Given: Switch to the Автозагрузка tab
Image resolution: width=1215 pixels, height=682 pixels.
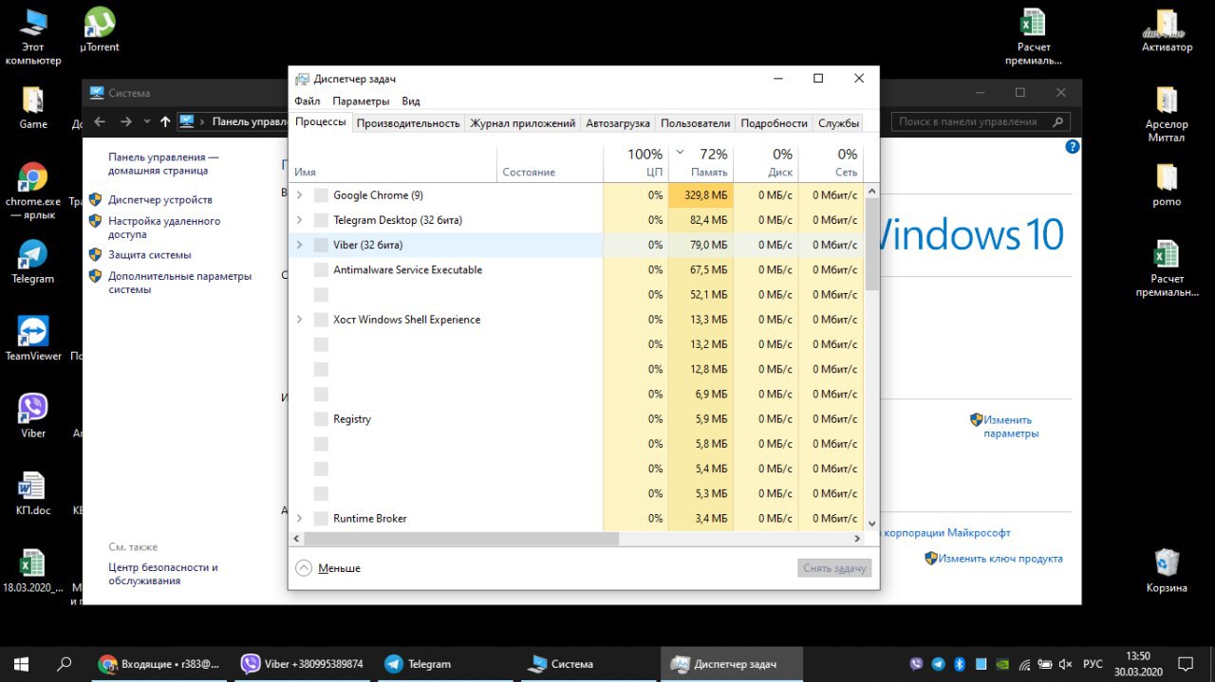Looking at the screenshot, I should tap(618, 123).
